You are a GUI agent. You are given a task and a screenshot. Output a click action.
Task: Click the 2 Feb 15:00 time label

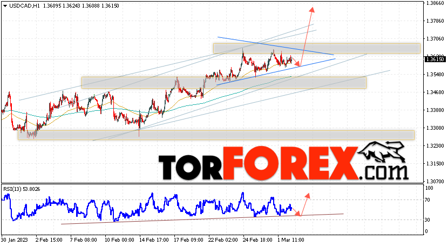(x=49, y=240)
